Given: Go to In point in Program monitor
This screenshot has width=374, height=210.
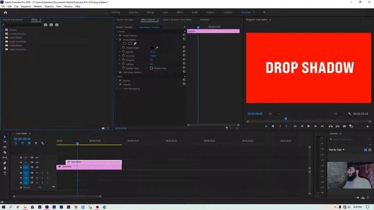Looking at the screenshot, I should click(295, 126).
